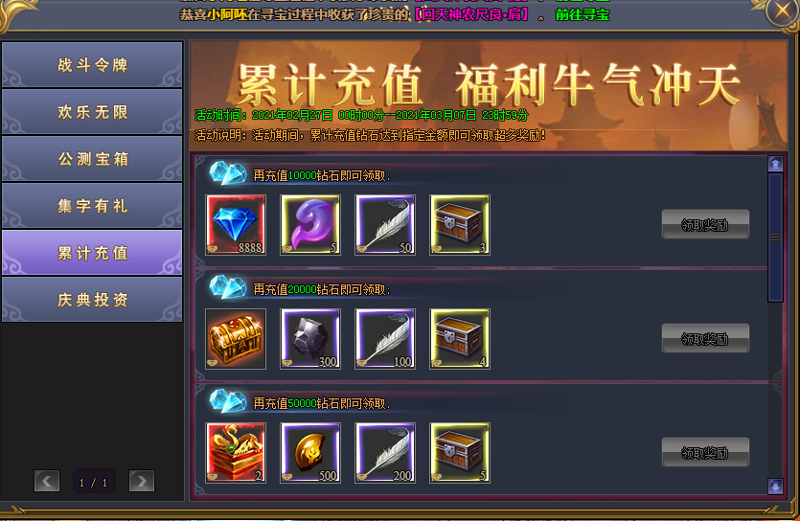Click the feather icon with quantity 50
The height and width of the screenshot is (521, 800).
[385, 225]
